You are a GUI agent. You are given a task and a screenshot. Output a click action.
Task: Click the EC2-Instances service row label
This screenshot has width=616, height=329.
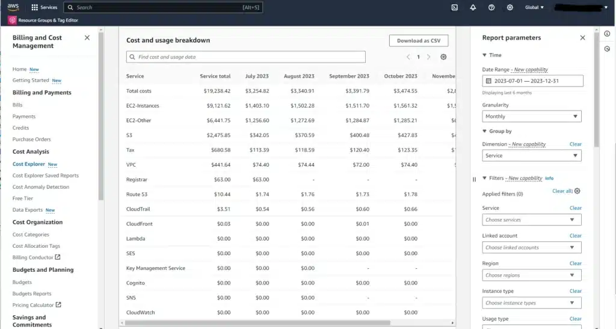pyautogui.click(x=143, y=106)
